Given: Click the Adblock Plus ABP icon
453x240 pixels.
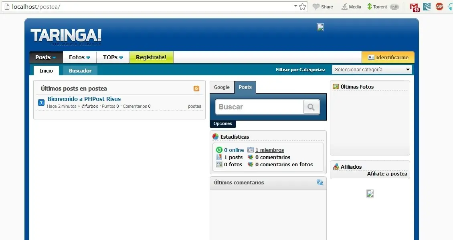Looking at the screenshot, I should point(439,6).
